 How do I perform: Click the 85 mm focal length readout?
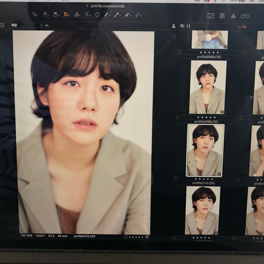click(62, 236)
